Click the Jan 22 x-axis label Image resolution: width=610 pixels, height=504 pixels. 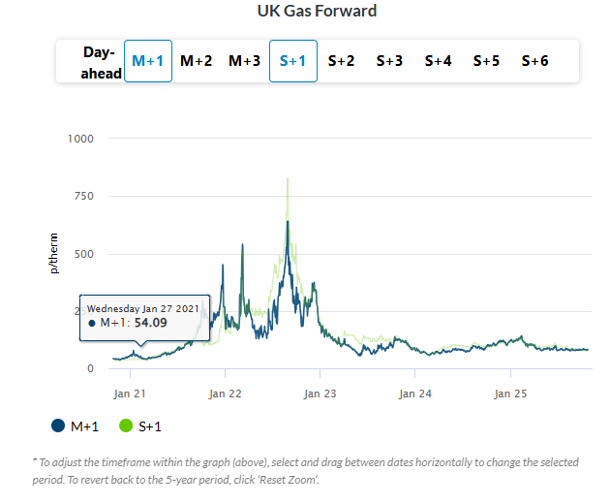coord(225,394)
